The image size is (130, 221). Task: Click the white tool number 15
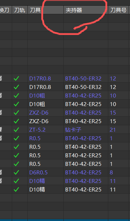pyautogui.click(x=113, y=121)
